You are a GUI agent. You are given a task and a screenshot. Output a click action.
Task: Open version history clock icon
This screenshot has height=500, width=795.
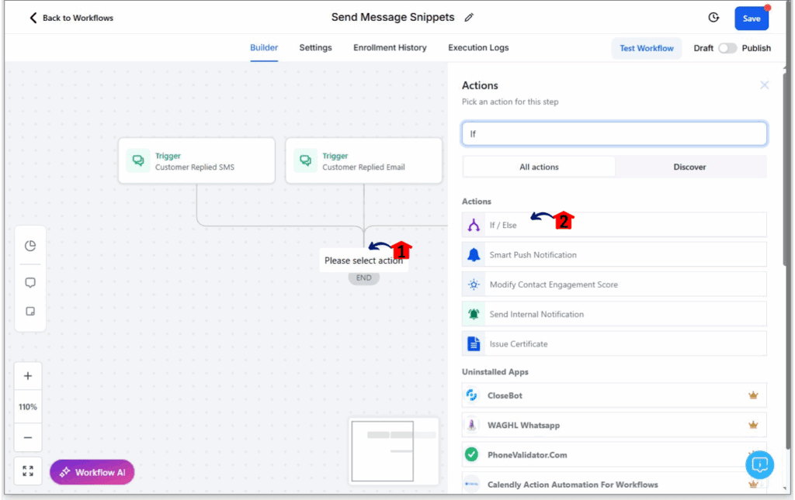point(713,18)
